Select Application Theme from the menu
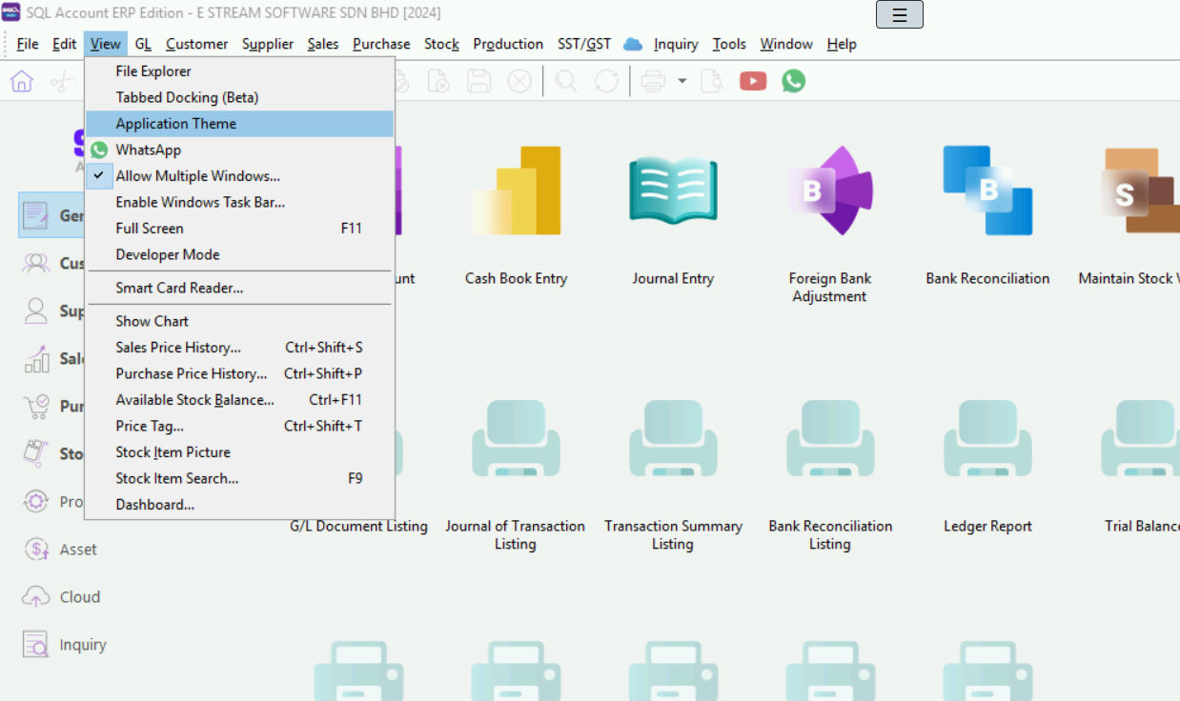1180x701 pixels. point(175,123)
